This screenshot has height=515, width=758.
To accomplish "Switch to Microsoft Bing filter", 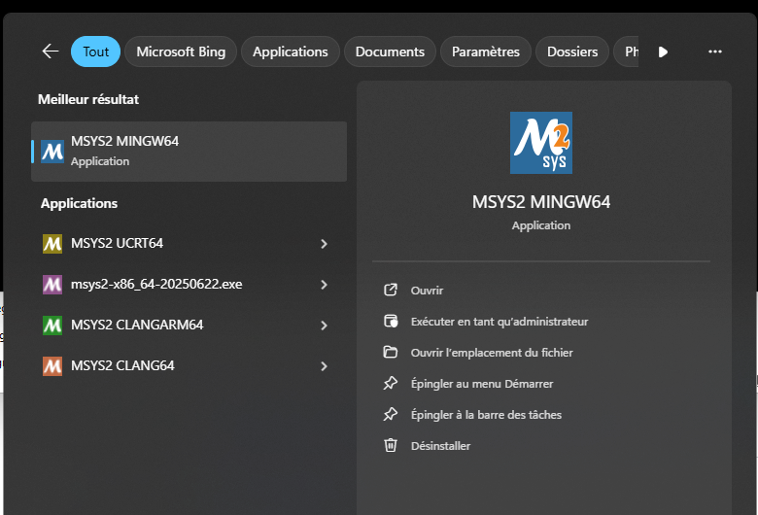I will (x=181, y=51).
